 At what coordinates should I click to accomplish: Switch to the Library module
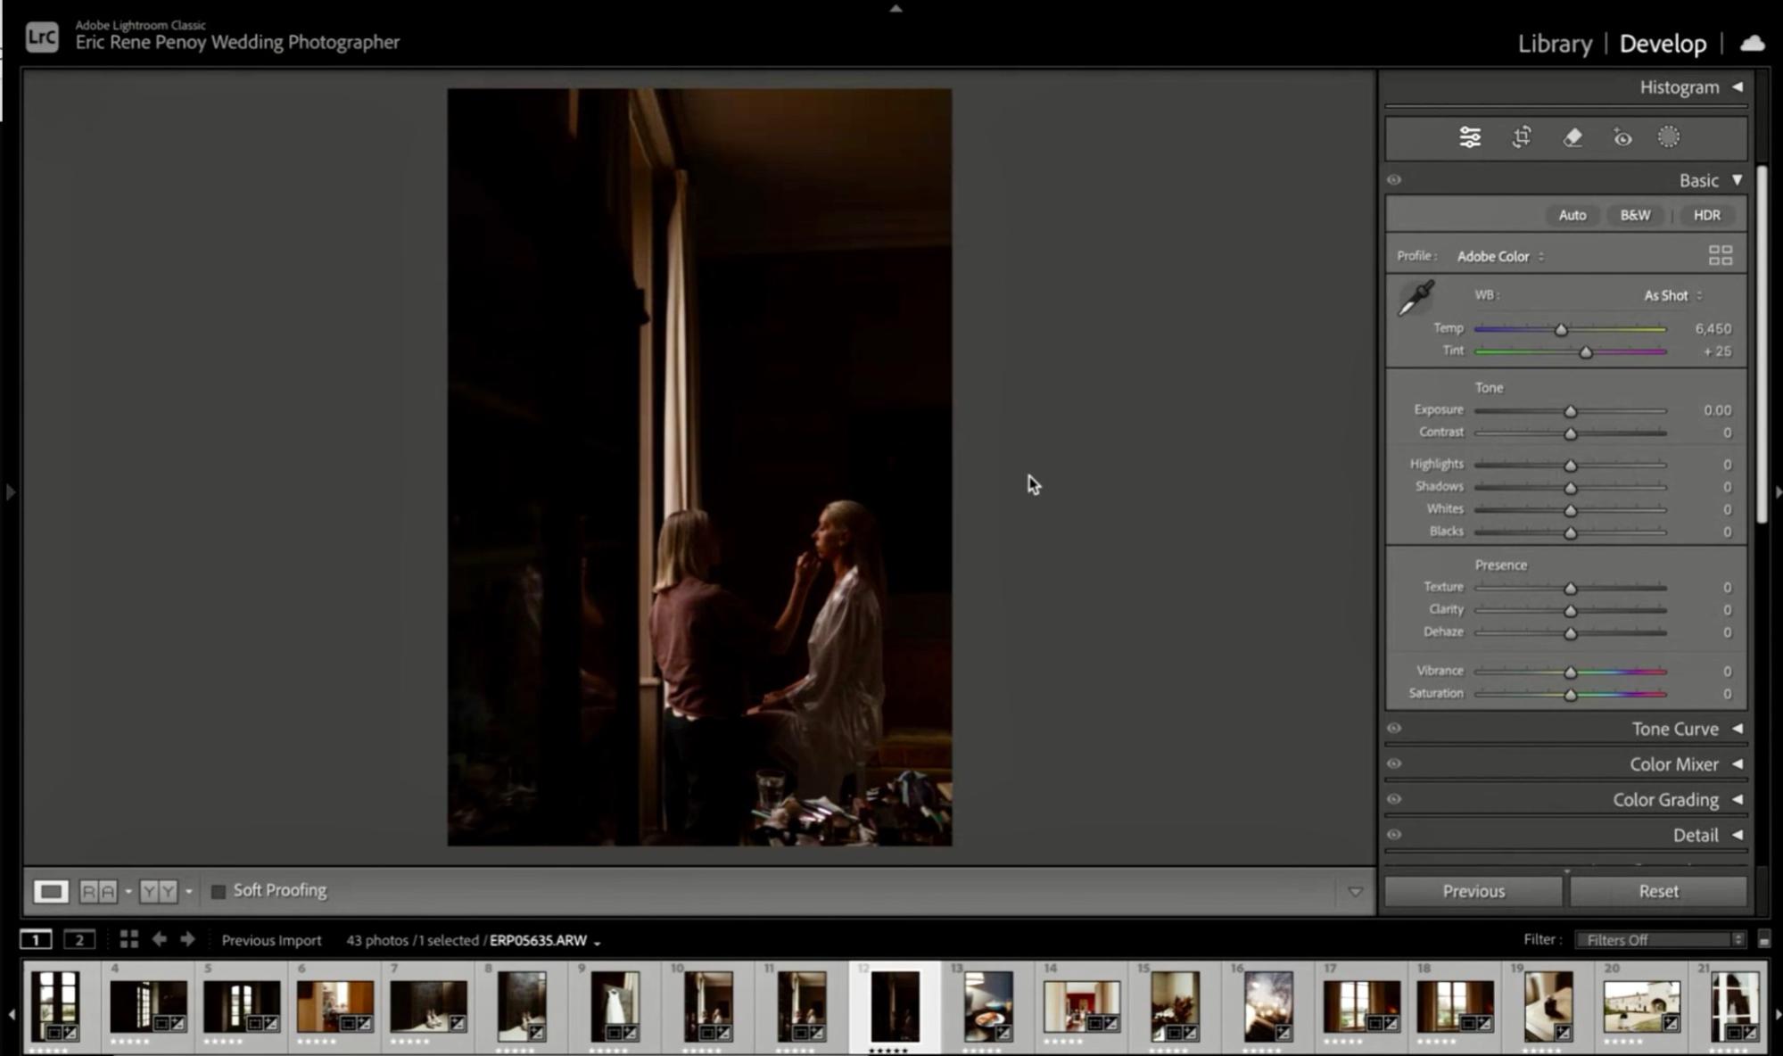(1555, 43)
